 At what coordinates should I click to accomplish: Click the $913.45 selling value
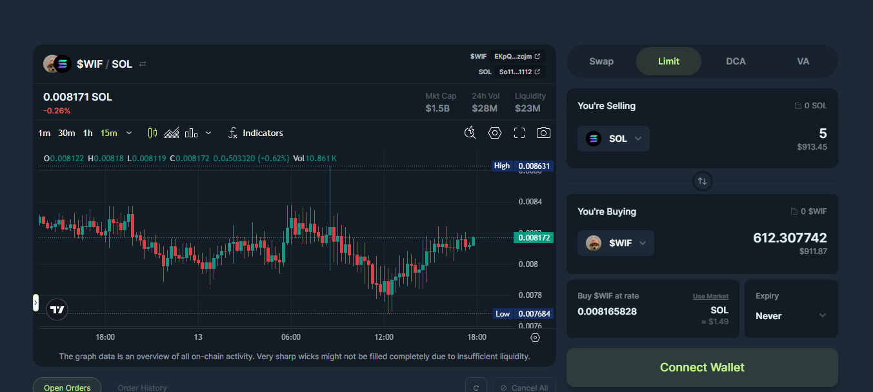point(812,147)
